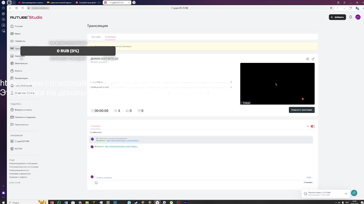Click the browser bookmark icon

(x=331, y=8)
